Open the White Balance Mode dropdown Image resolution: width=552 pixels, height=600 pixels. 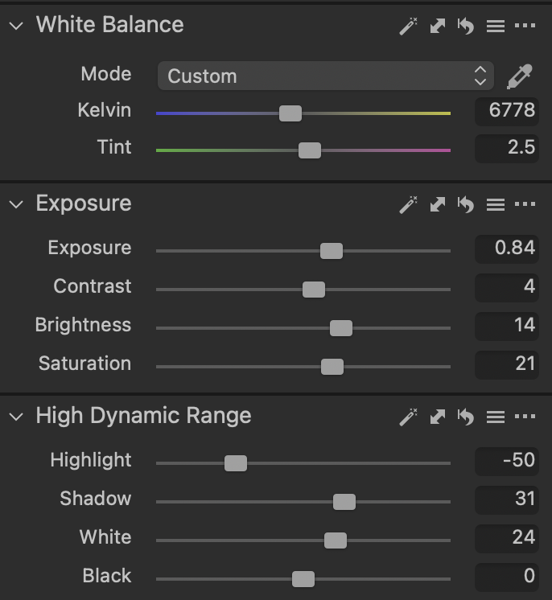click(324, 76)
